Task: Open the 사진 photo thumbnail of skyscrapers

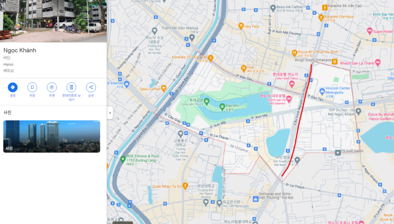Action: pos(51,136)
